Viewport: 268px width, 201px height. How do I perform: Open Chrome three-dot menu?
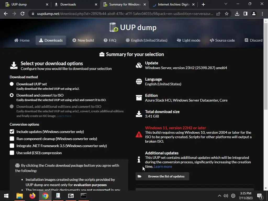[262, 14]
